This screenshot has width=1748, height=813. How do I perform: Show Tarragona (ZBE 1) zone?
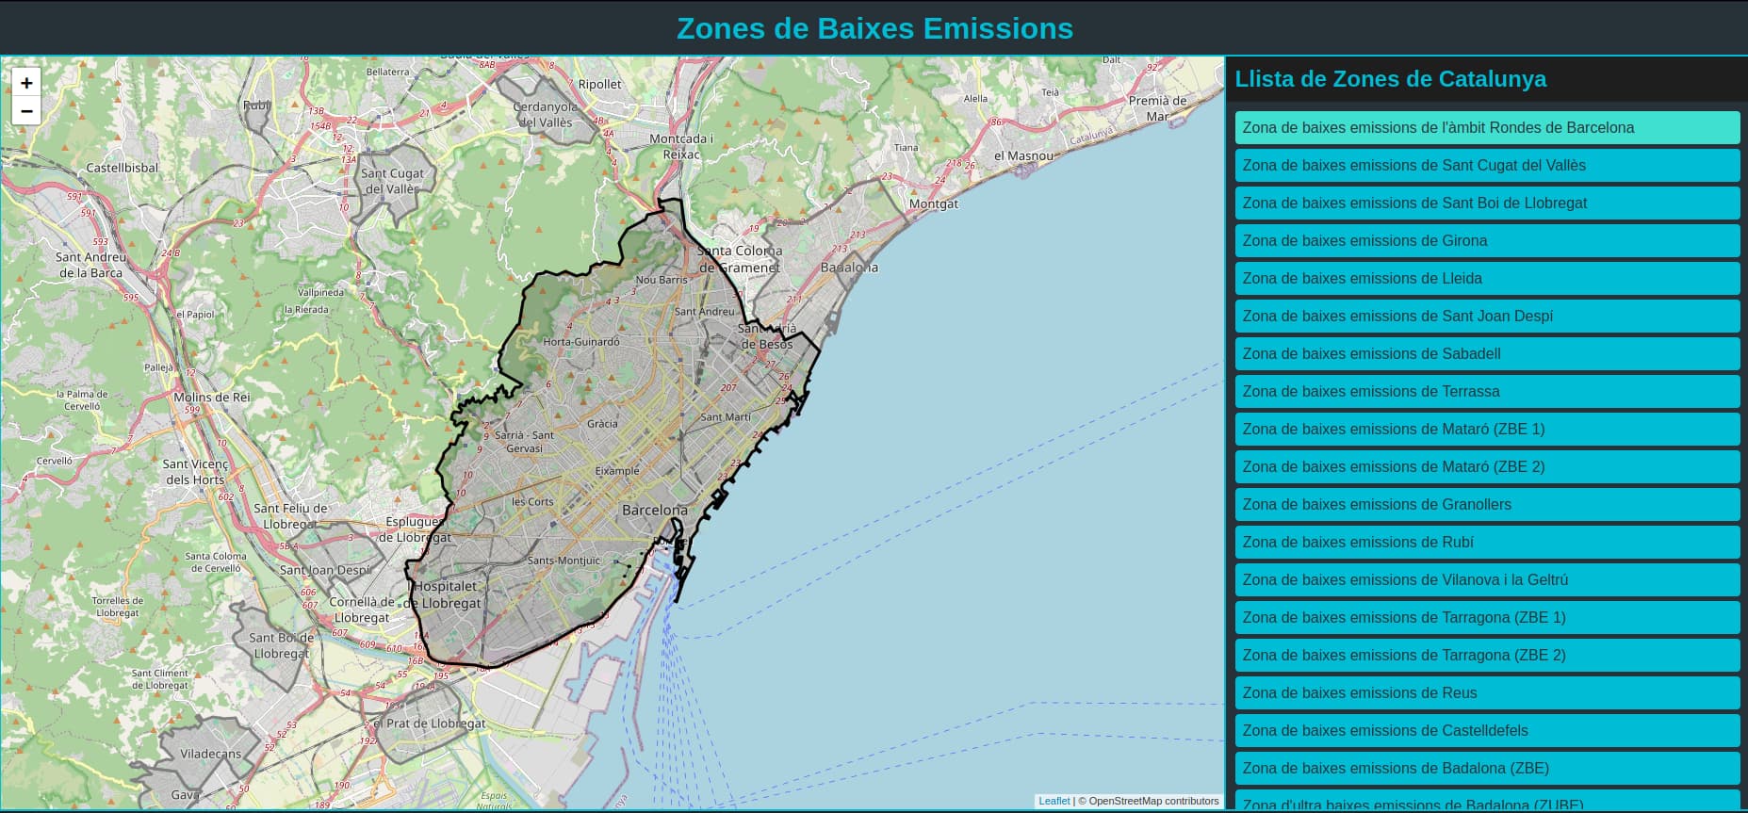click(x=1487, y=617)
